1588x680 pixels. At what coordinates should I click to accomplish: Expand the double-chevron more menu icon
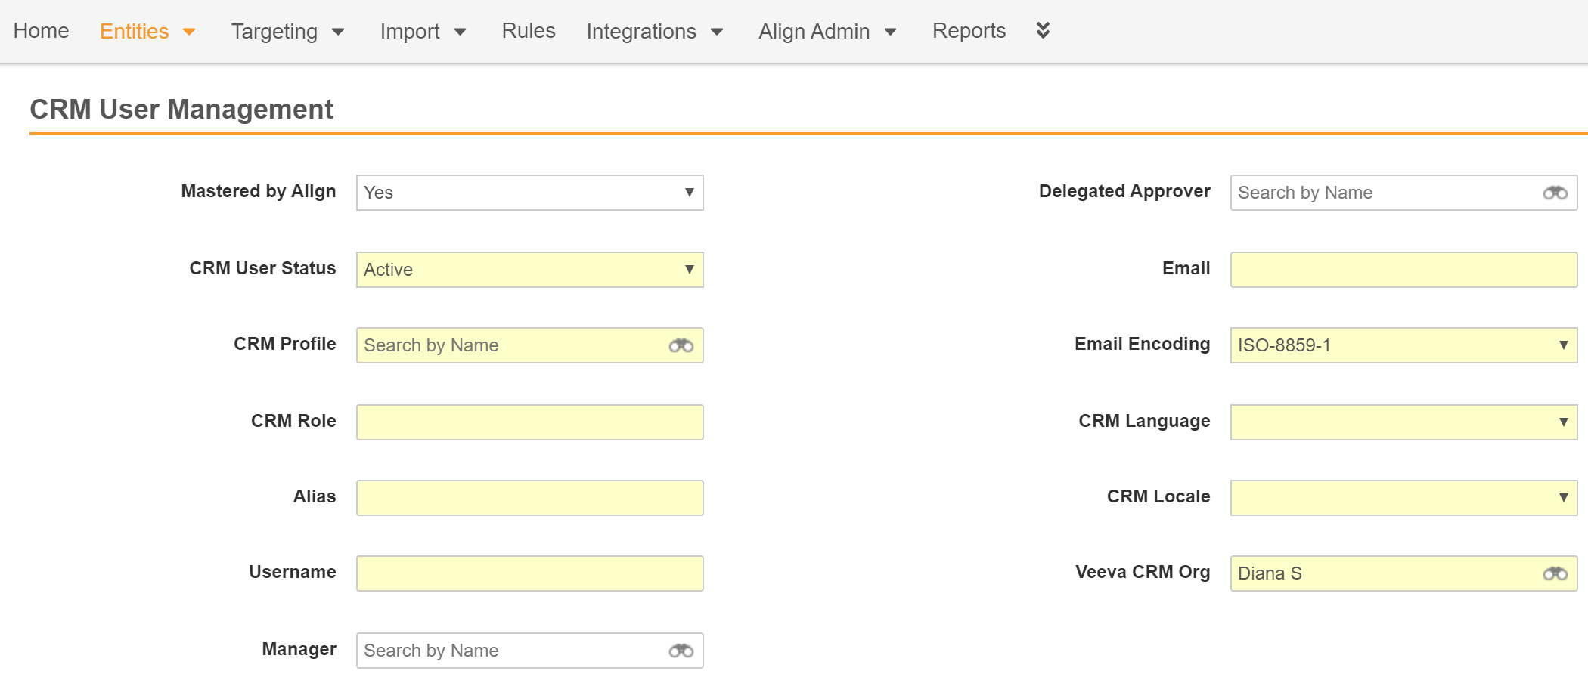1043,30
